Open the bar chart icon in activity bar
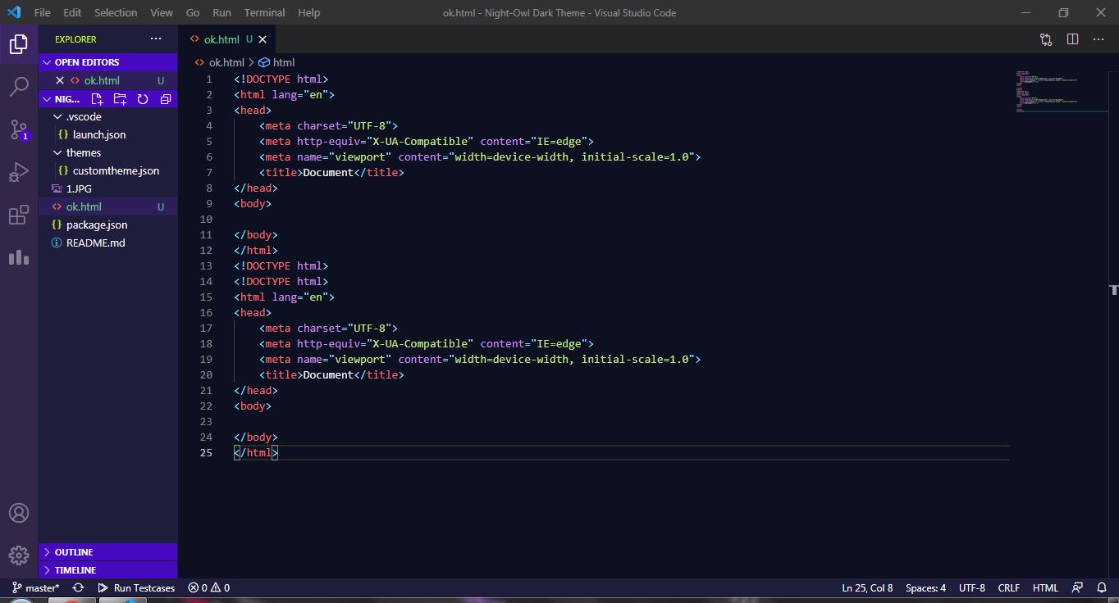This screenshot has width=1119, height=603. pos(19,257)
